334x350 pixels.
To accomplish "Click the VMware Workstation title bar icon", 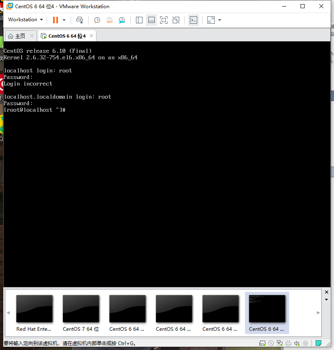I will point(9,6).
